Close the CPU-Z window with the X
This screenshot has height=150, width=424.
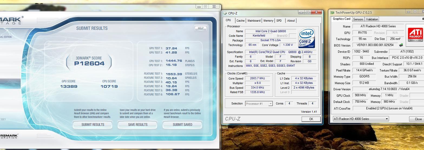click(x=316, y=12)
